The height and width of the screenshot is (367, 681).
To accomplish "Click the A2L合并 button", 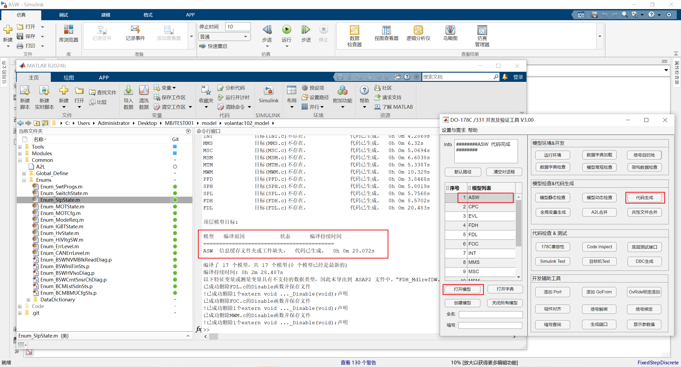I will [x=599, y=212].
